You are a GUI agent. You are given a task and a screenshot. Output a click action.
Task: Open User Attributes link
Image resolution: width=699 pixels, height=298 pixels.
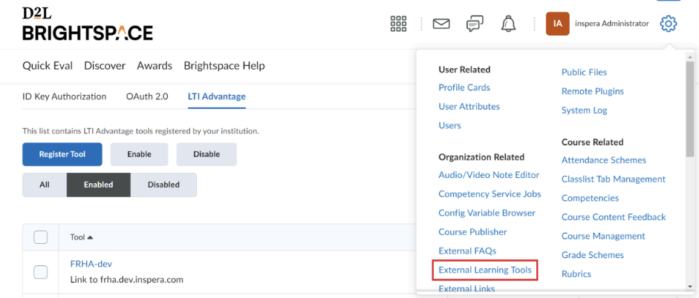click(469, 107)
